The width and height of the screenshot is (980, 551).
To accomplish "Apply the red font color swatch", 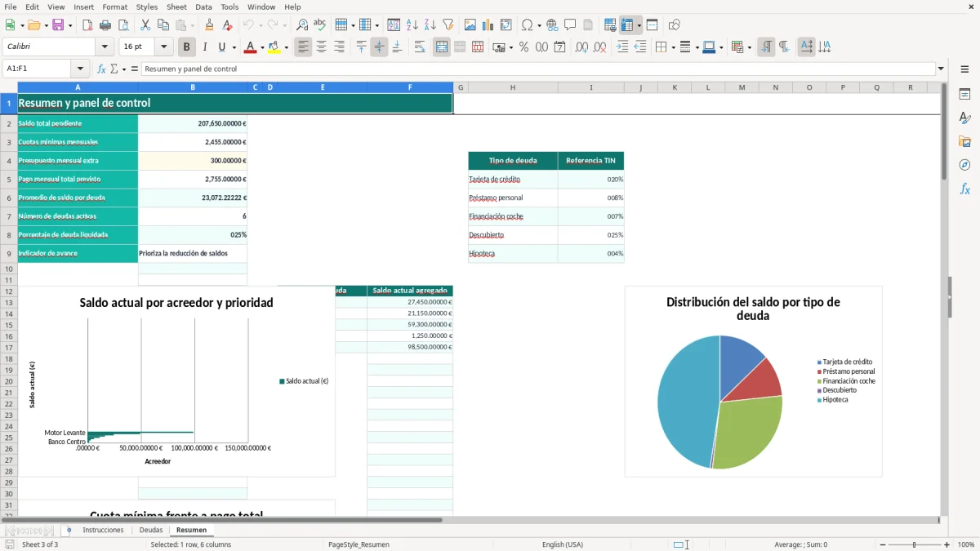I will pyautogui.click(x=249, y=47).
